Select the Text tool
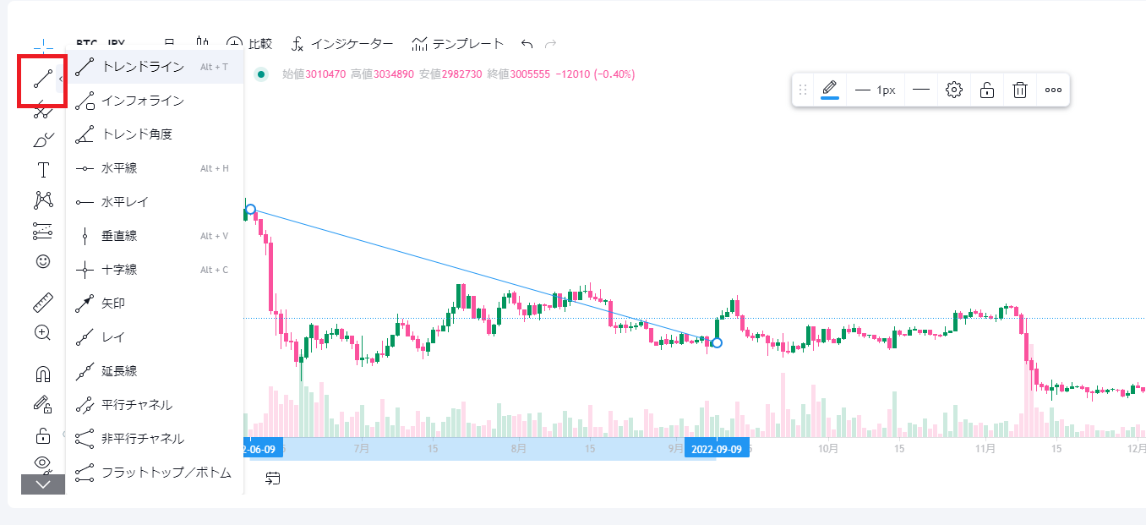1146x525 pixels. coord(43,170)
